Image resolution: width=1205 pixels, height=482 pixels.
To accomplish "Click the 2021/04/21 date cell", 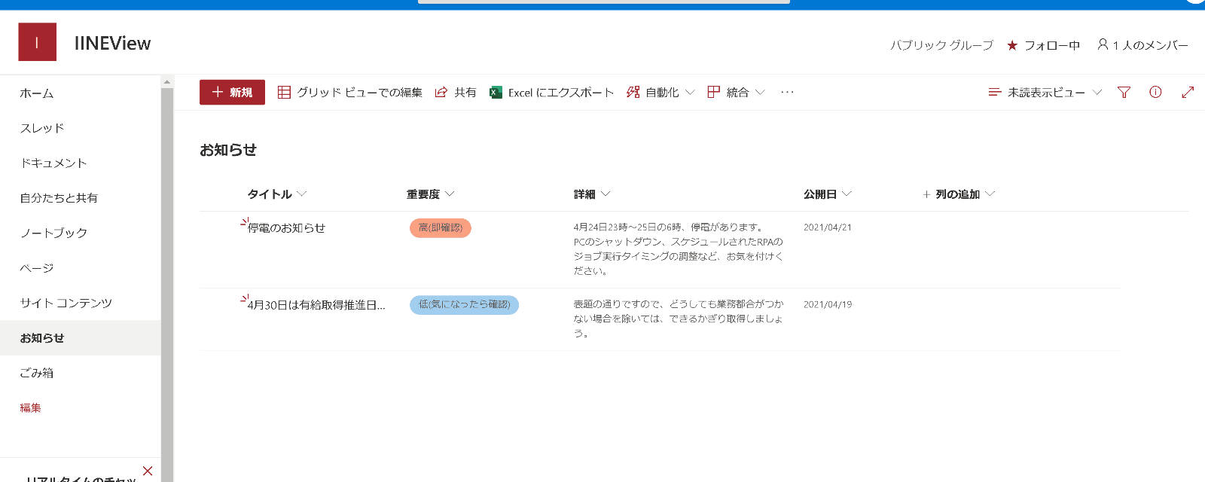I will [x=828, y=227].
